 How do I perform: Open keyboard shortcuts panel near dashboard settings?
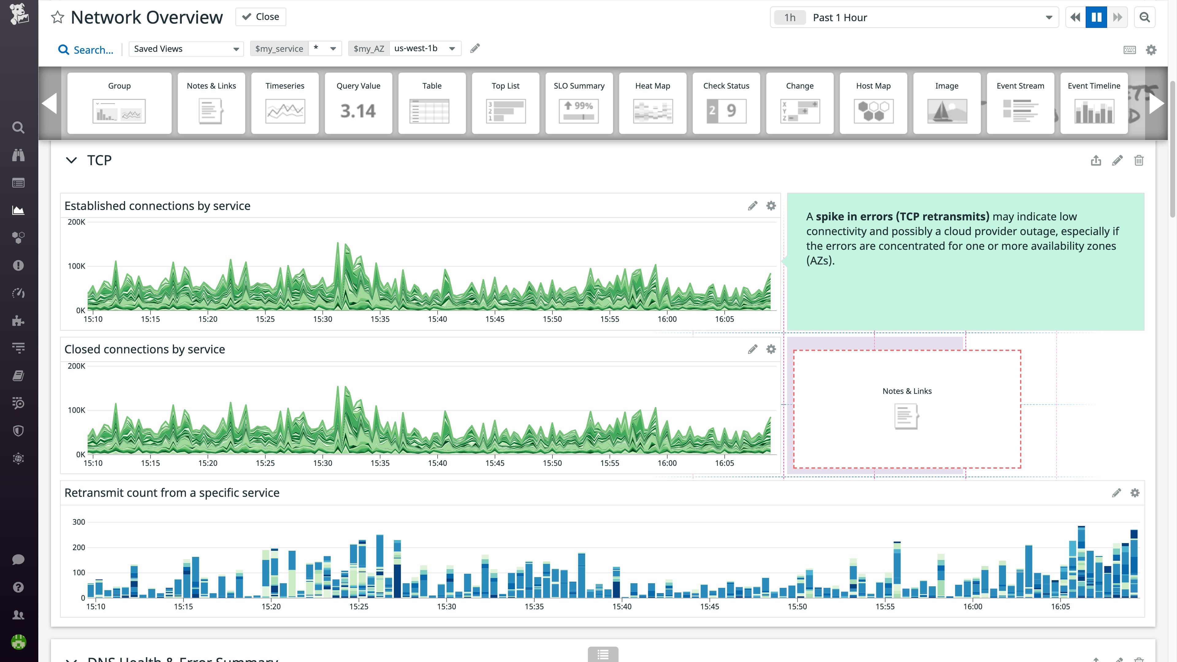(x=1130, y=49)
